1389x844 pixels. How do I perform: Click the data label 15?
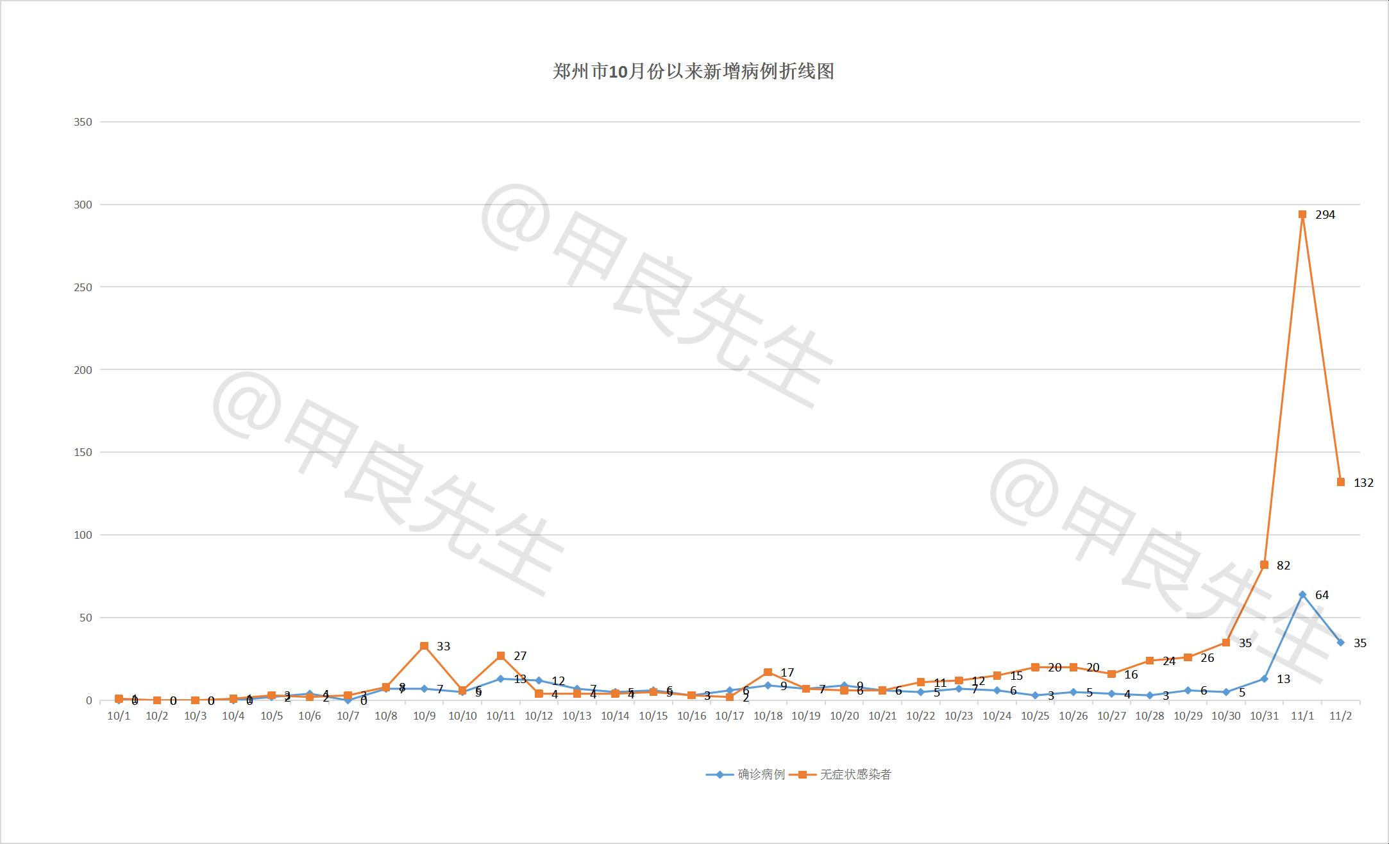tap(1016, 676)
